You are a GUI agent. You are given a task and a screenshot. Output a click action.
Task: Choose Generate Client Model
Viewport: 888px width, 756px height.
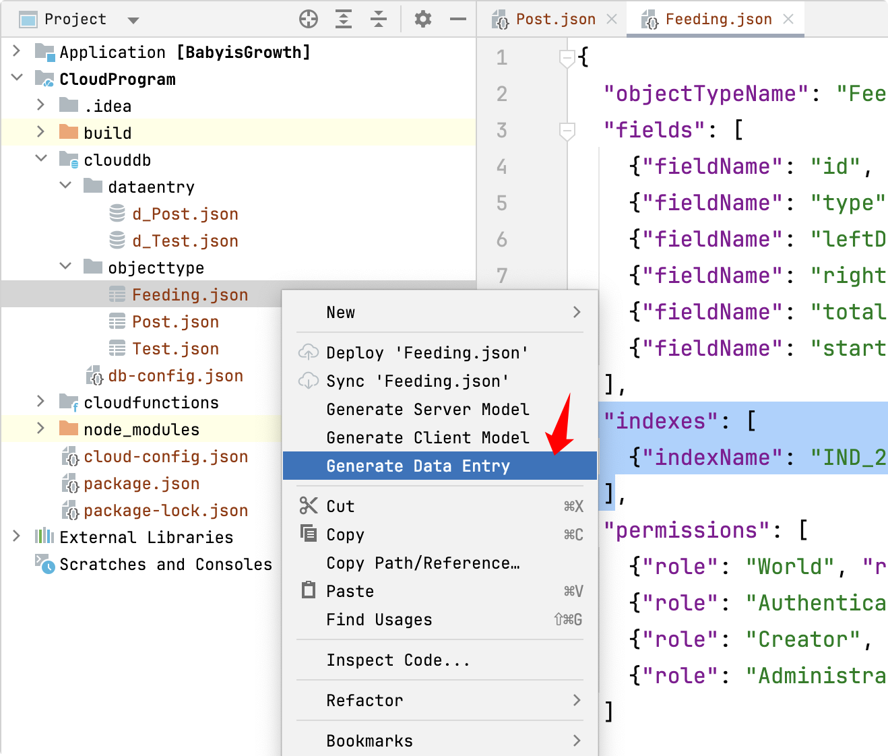[x=439, y=438]
